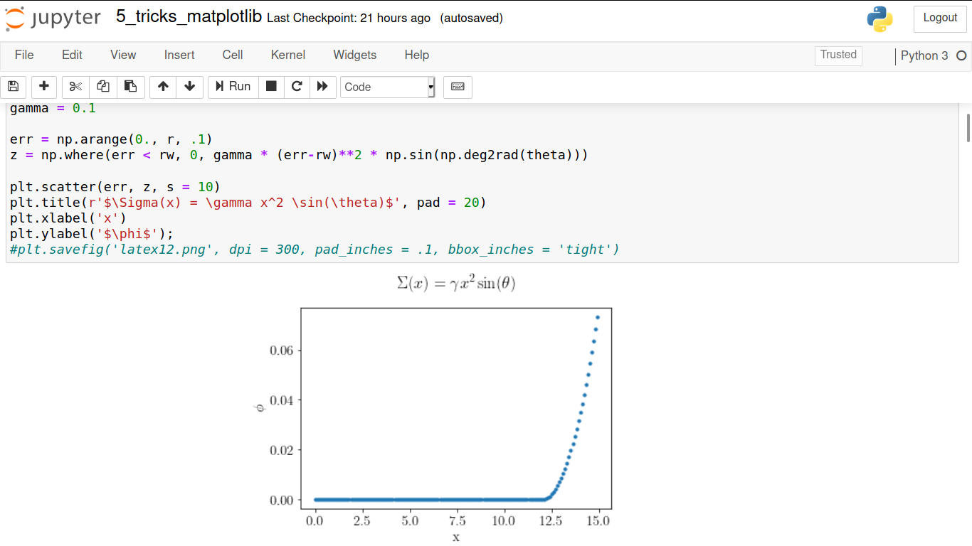Run the selected cell
972x546 pixels.
point(233,87)
